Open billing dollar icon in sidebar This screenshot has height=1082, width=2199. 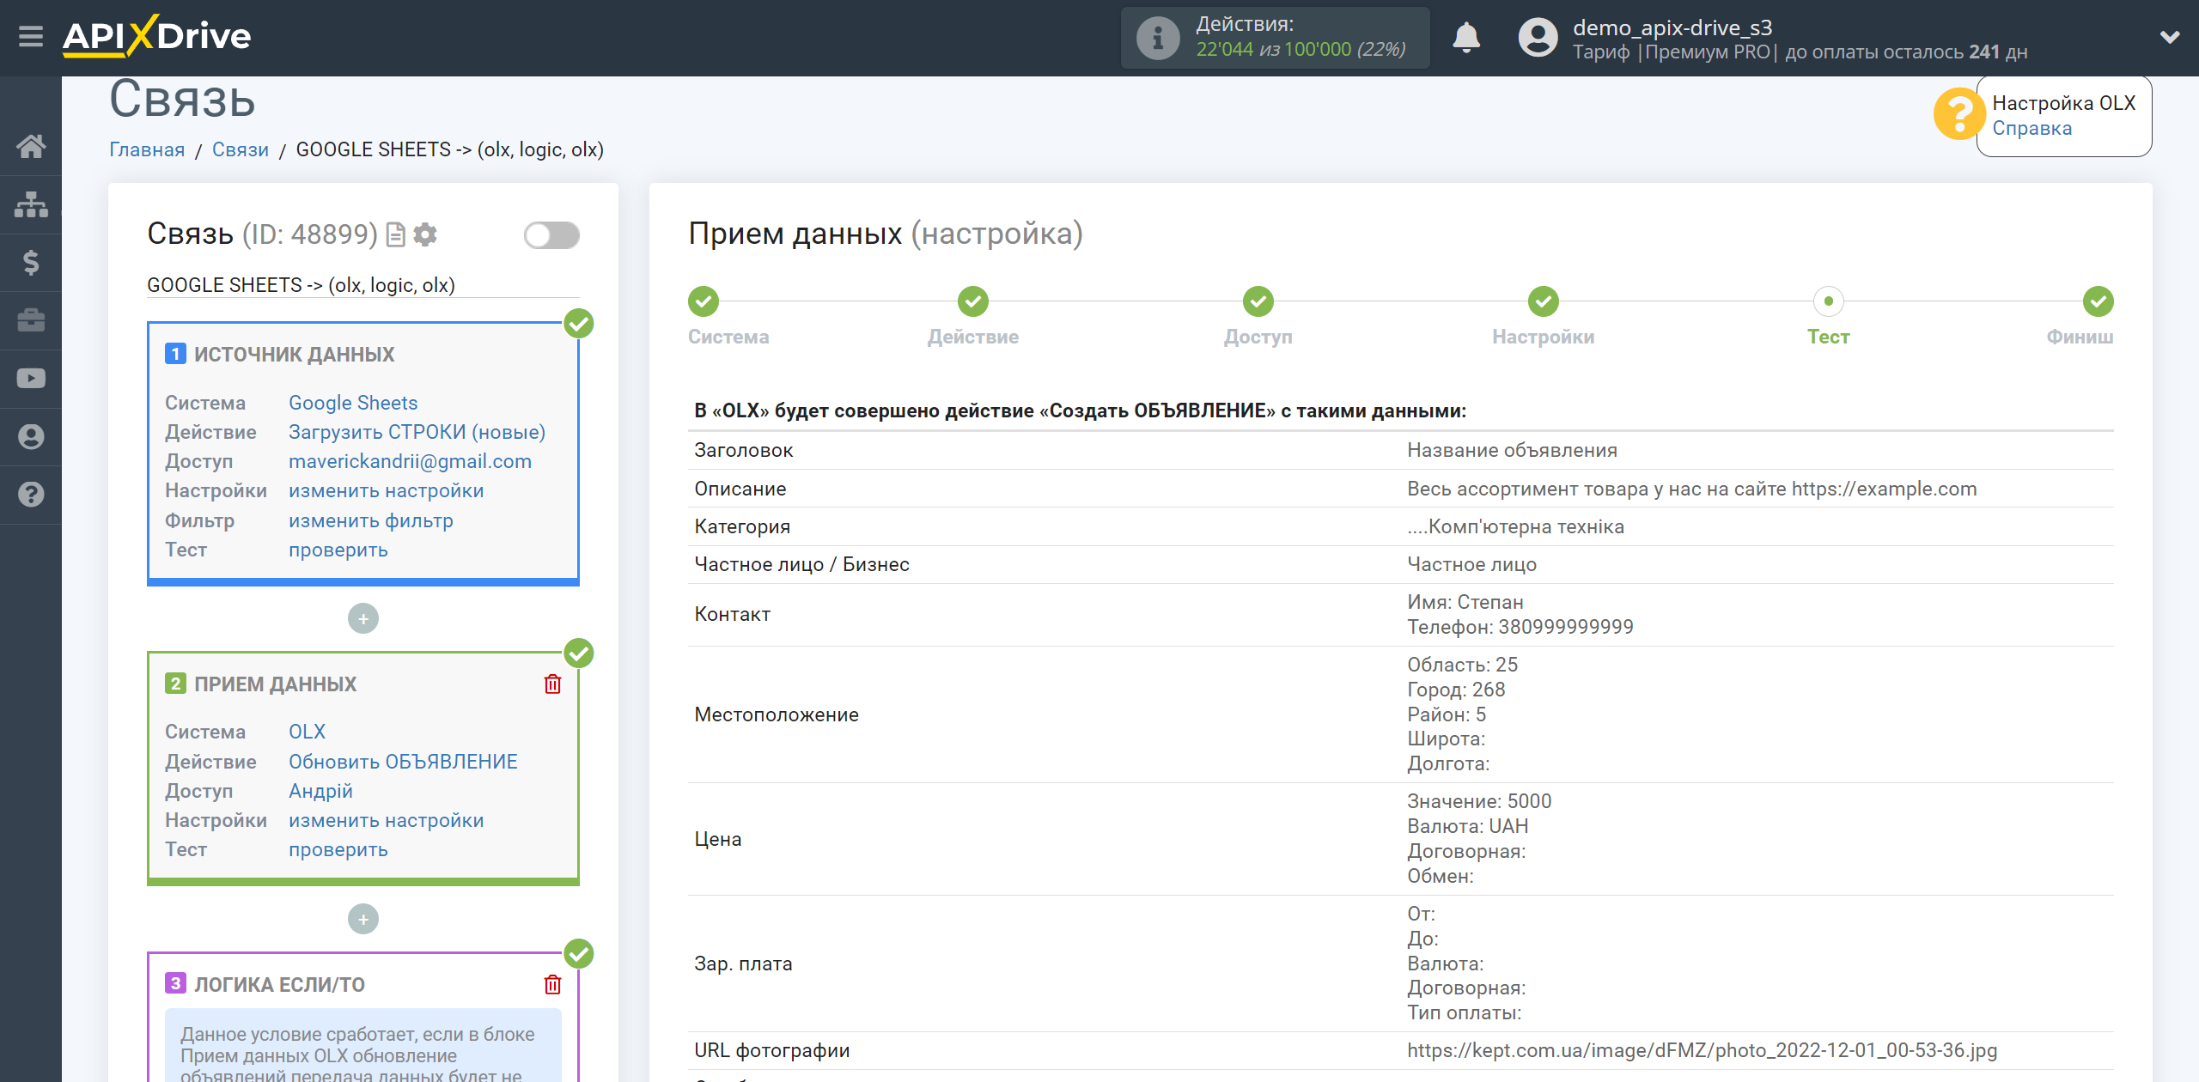pyautogui.click(x=31, y=262)
